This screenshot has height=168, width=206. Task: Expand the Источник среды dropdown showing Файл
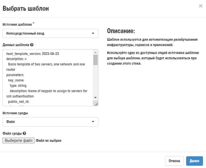[50, 122]
